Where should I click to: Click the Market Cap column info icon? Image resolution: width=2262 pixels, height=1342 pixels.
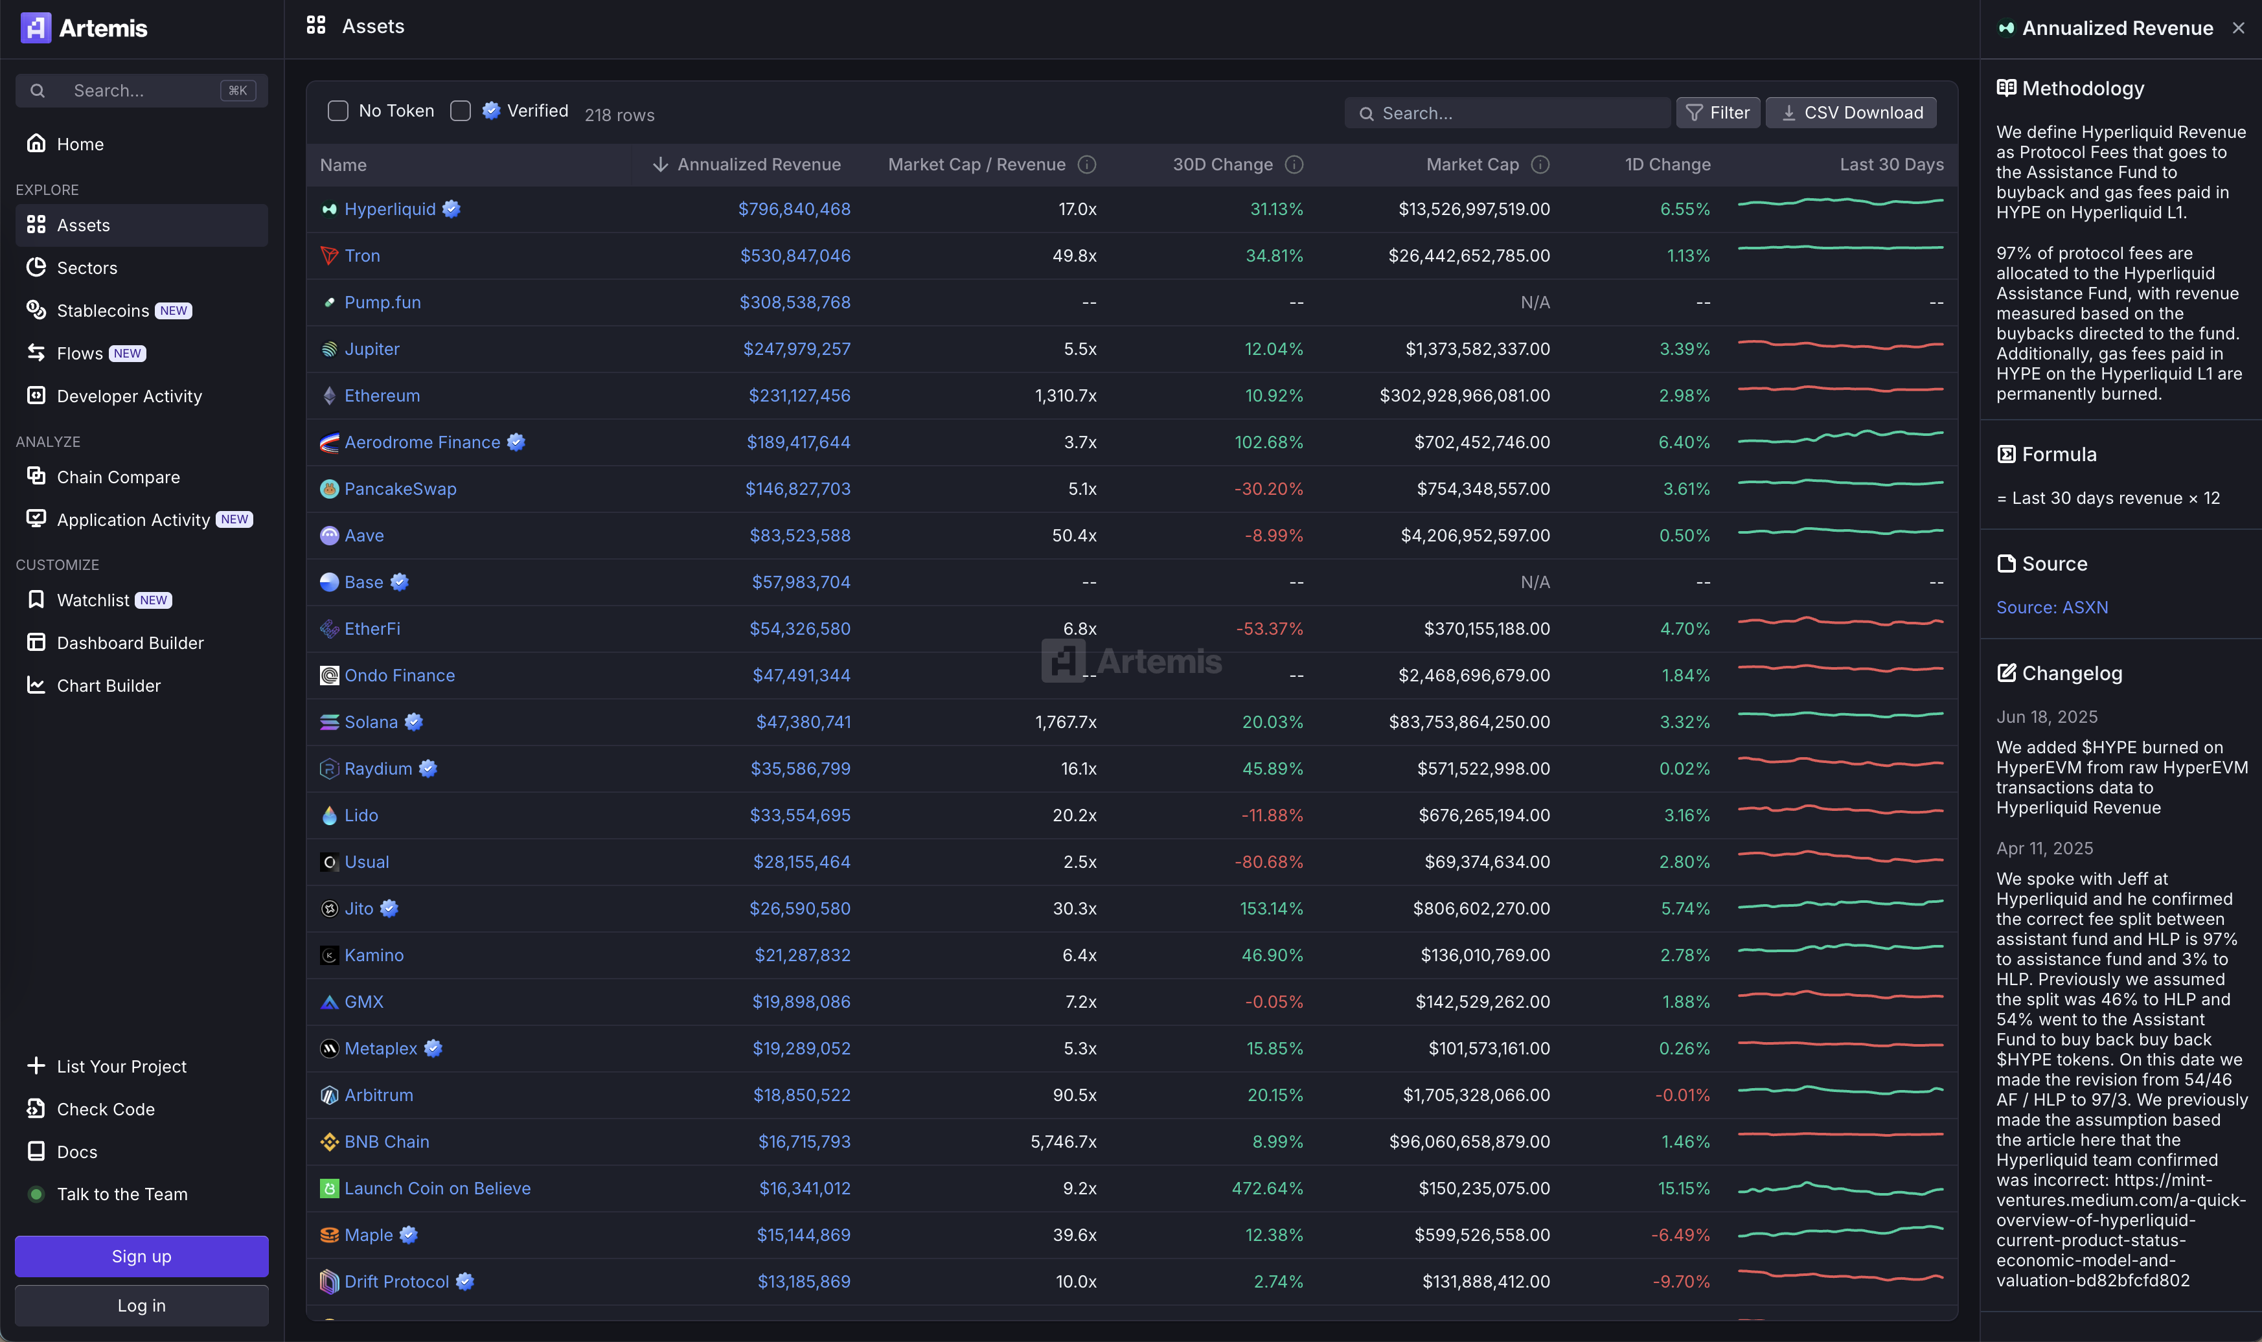1540,165
